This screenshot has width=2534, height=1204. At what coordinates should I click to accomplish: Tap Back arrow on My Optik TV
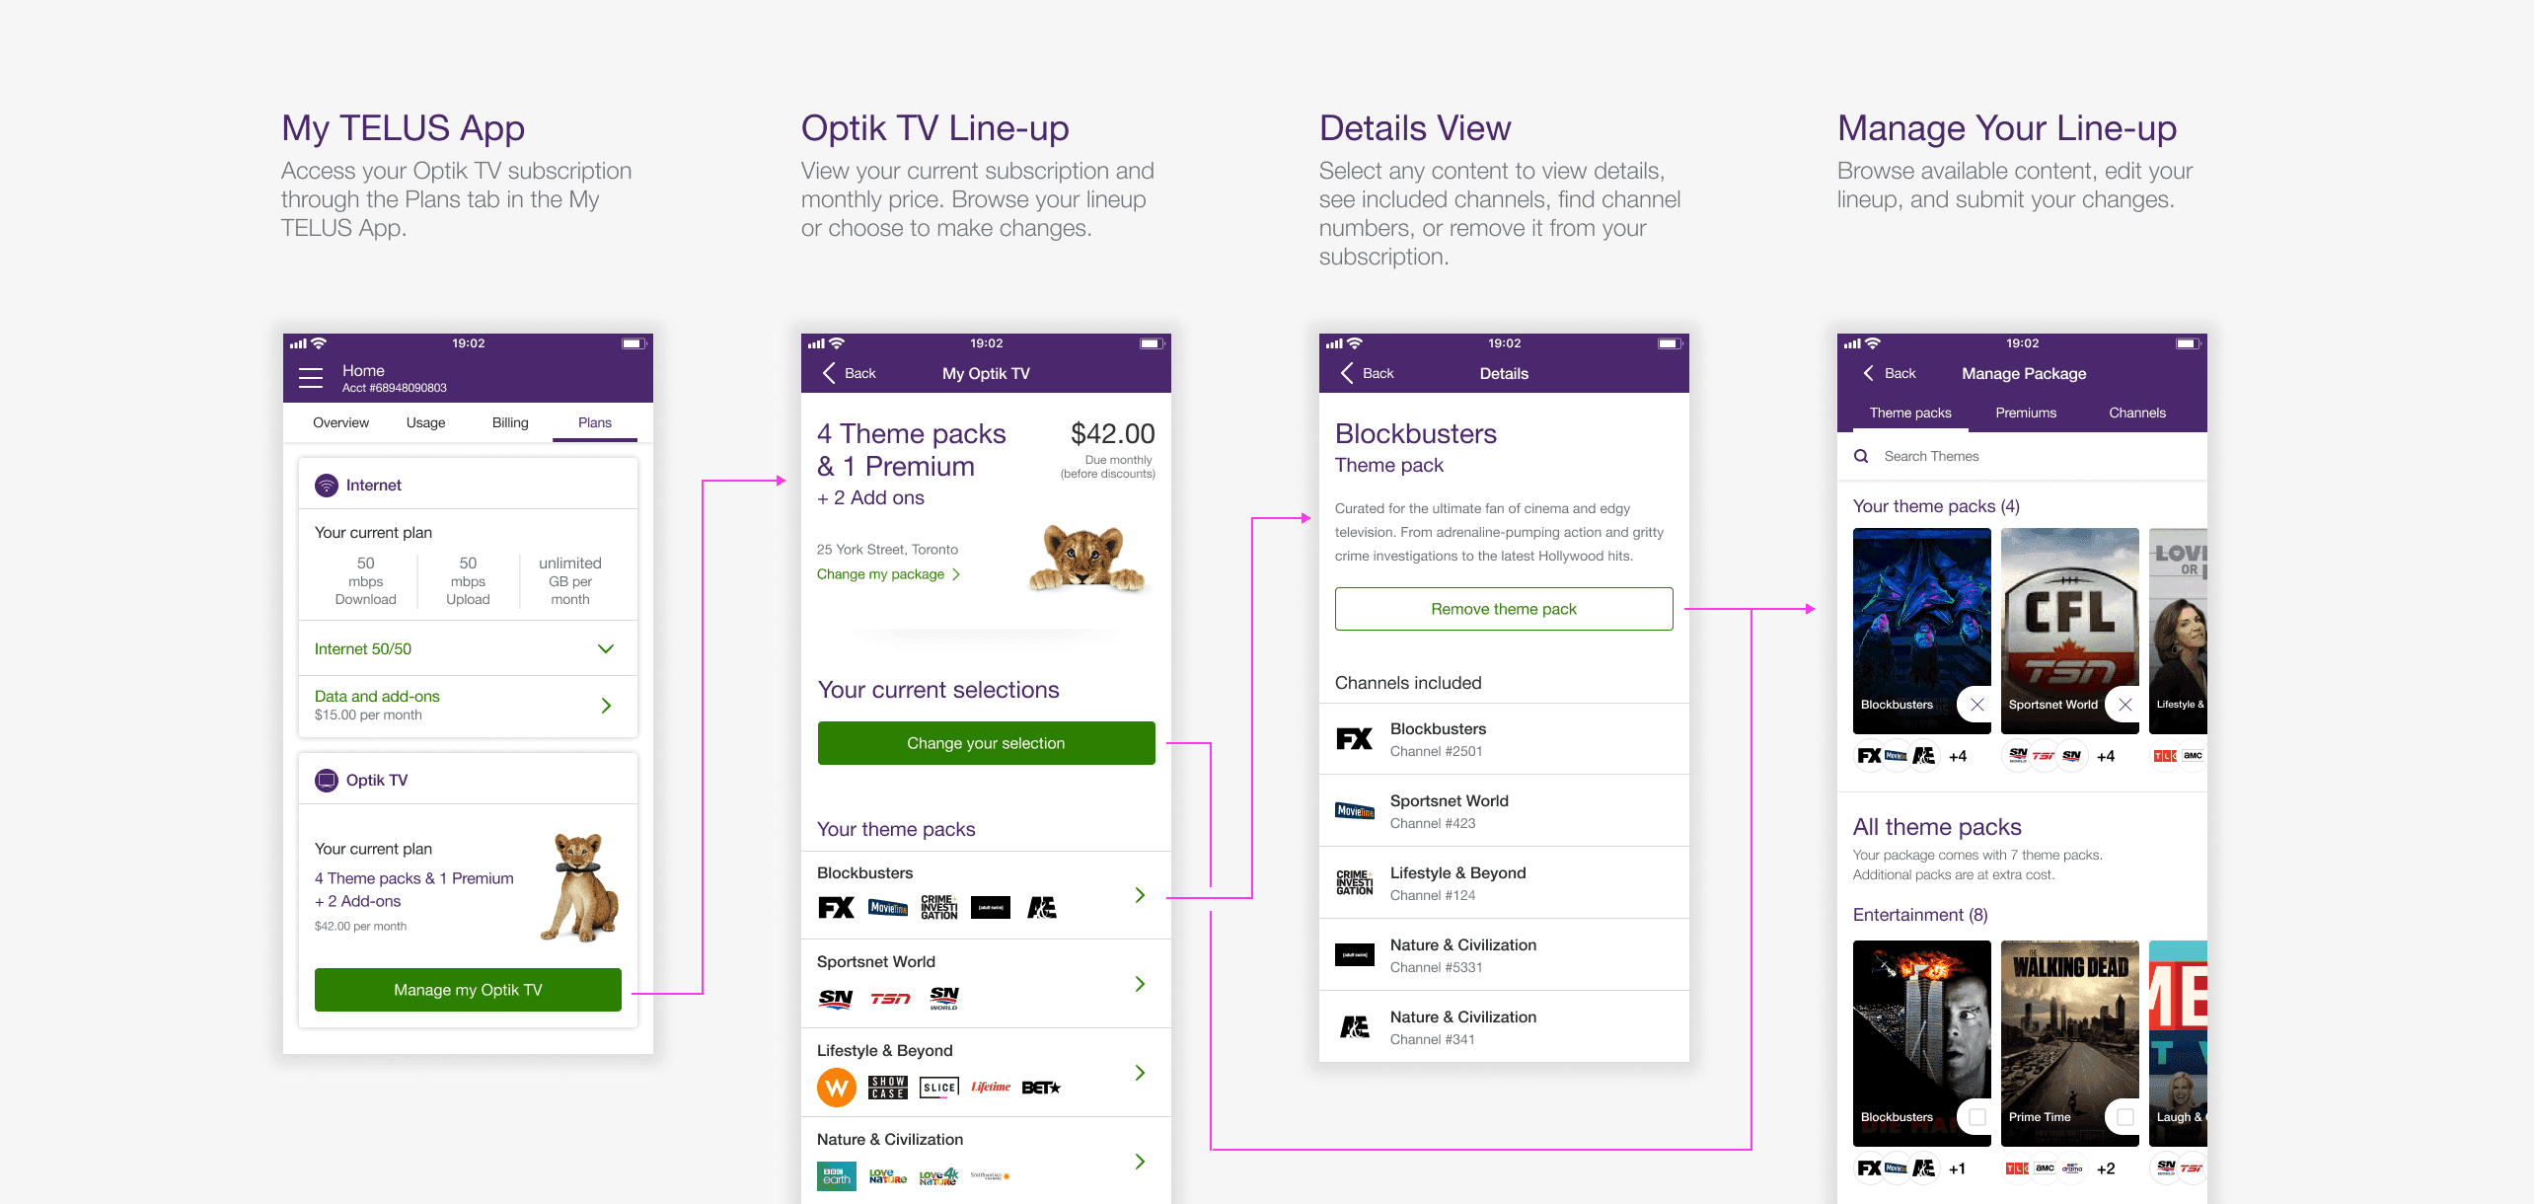point(830,373)
